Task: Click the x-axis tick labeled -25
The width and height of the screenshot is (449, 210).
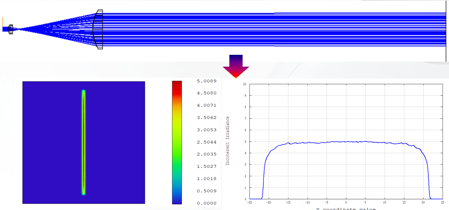Action: [x=249, y=202]
